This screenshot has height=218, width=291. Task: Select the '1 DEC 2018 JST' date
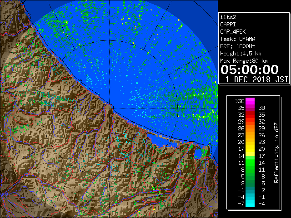256,79
